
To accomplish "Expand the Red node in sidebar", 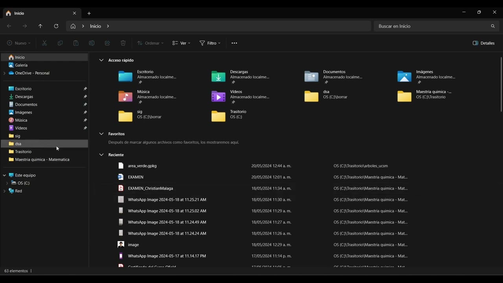I will [4, 191].
